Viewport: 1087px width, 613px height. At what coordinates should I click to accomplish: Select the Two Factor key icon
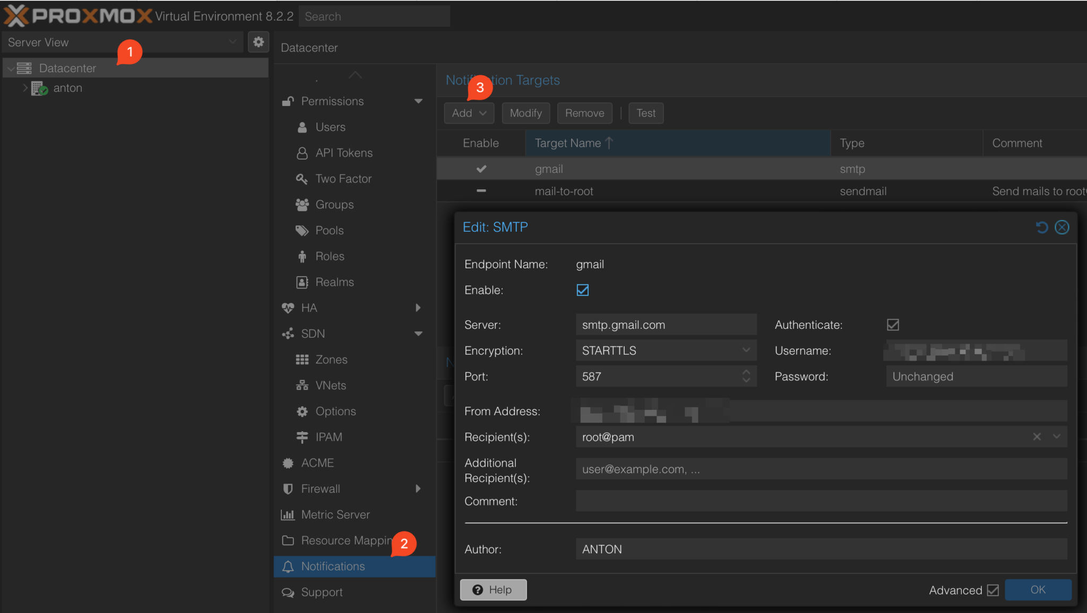[301, 179]
